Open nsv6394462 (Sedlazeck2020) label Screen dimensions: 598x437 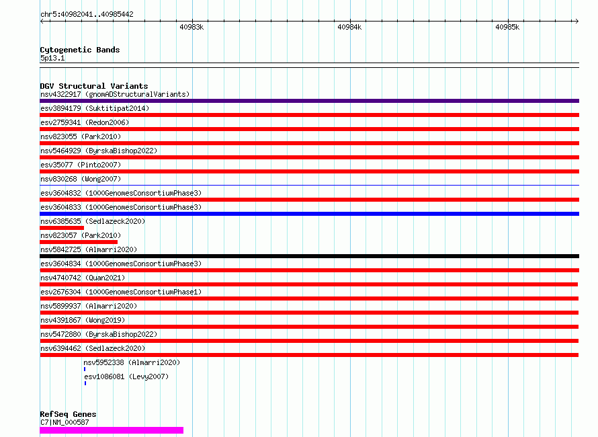(93, 348)
